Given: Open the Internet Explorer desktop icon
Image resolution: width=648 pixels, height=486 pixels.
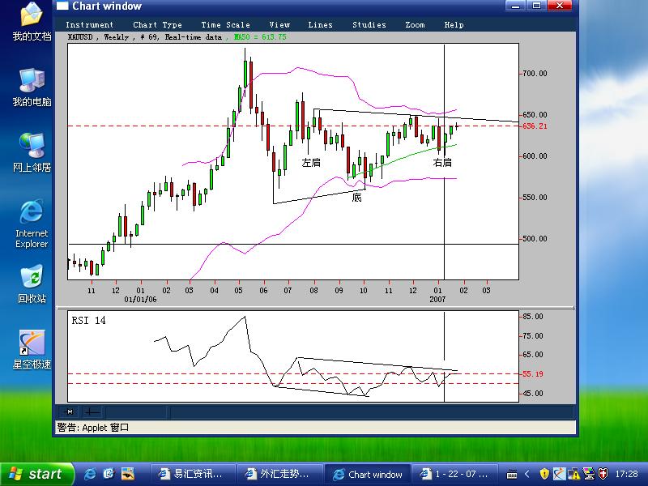Looking at the screenshot, I should pyautogui.click(x=32, y=224).
